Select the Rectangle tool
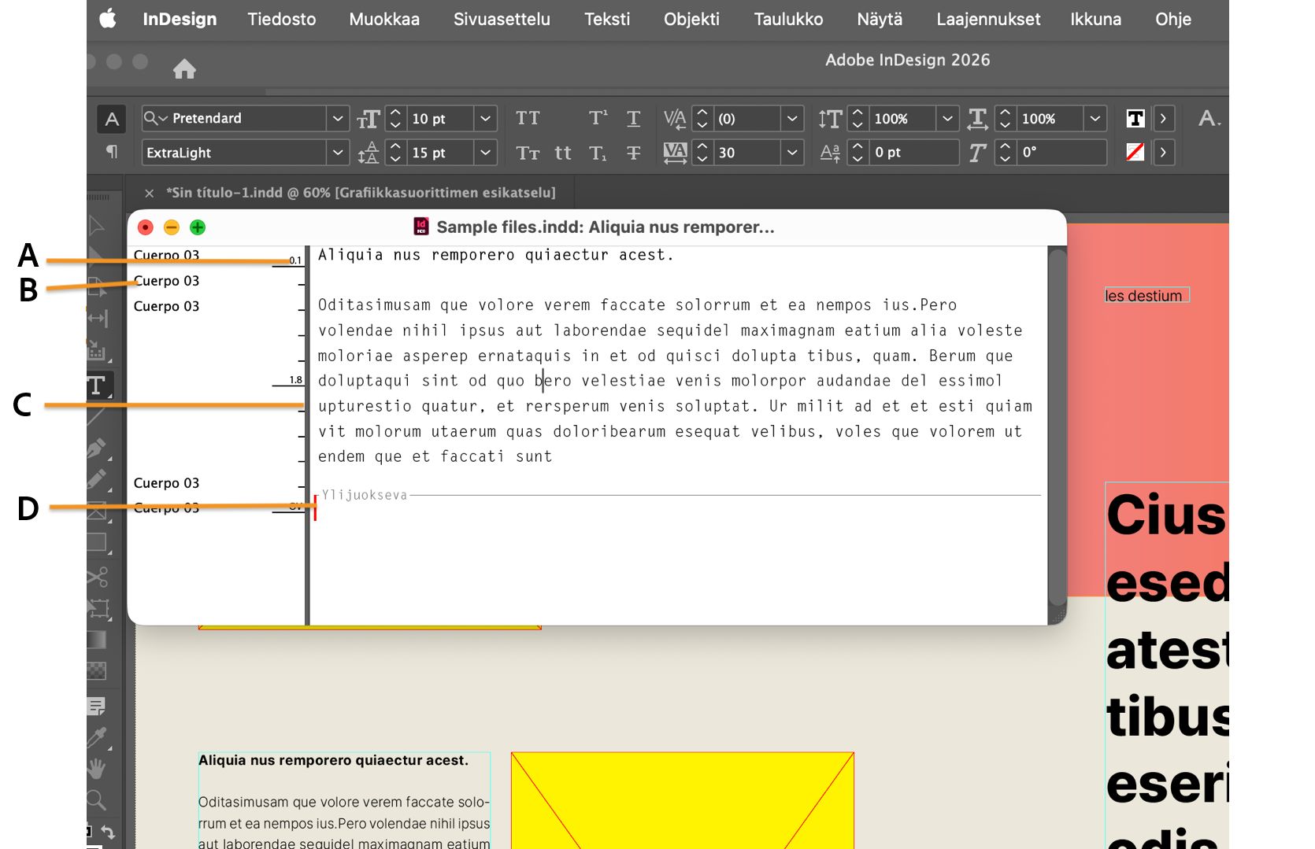The width and height of the screenshot is (1315, 849). point(97,542)
